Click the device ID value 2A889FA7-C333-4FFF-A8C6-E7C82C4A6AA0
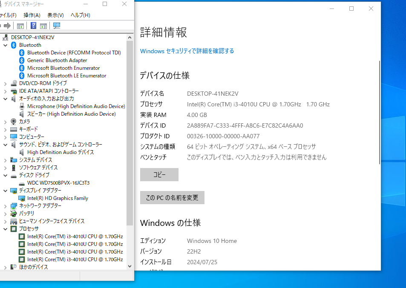This screenshot has width=406, height=288. (245, 125)
